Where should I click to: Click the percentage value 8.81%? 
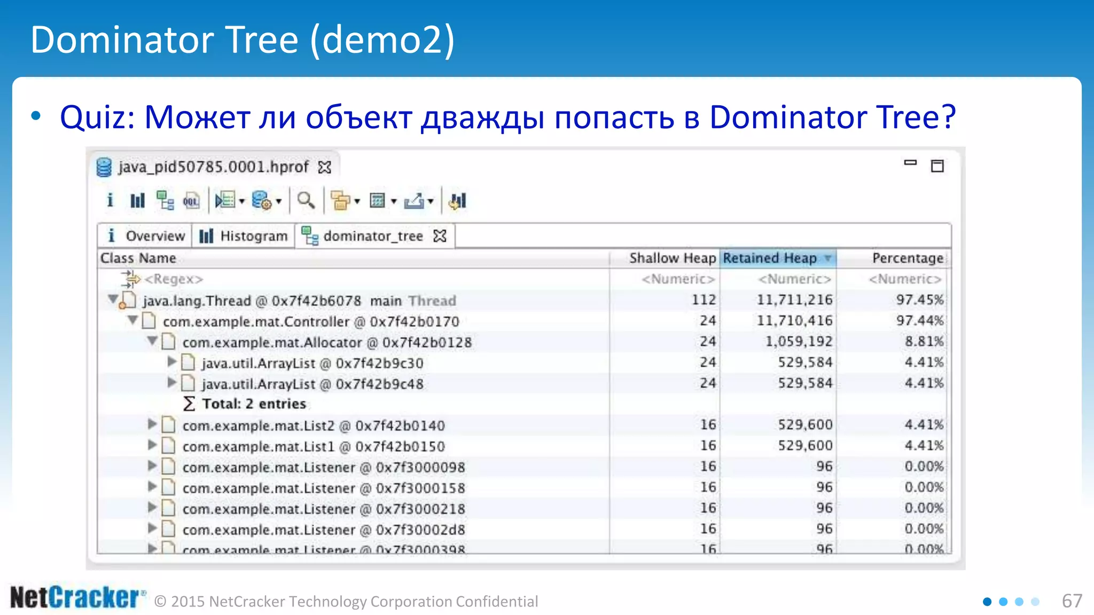click(924, 342)
